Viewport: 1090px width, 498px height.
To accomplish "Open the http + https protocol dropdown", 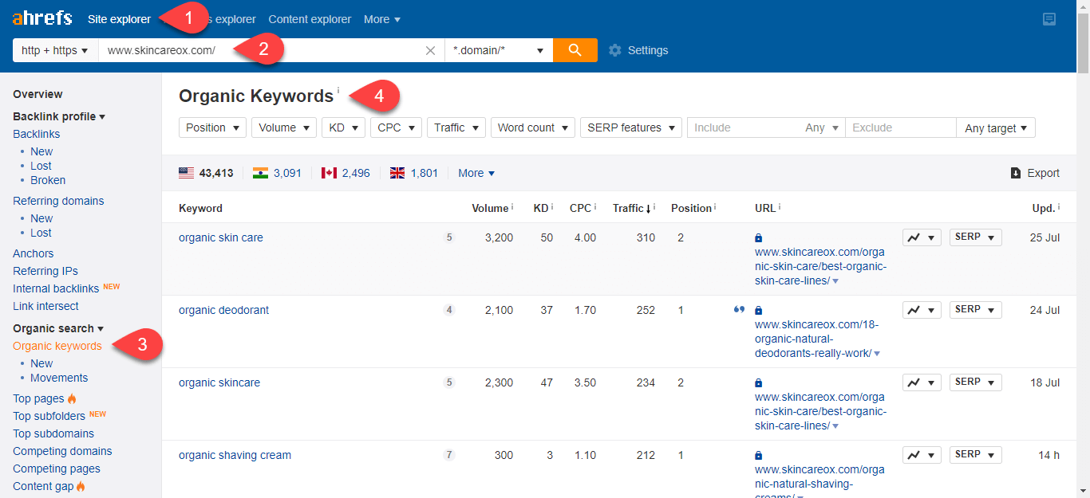I will [55, 50].
